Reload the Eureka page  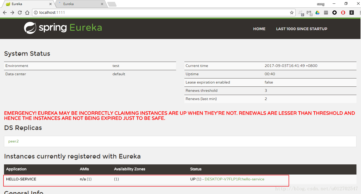(20, 13)
